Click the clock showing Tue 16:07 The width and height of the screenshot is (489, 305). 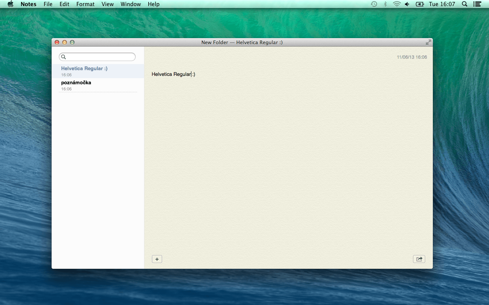[442, 4]
